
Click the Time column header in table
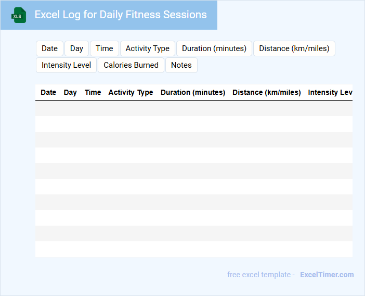click(93, 92)
